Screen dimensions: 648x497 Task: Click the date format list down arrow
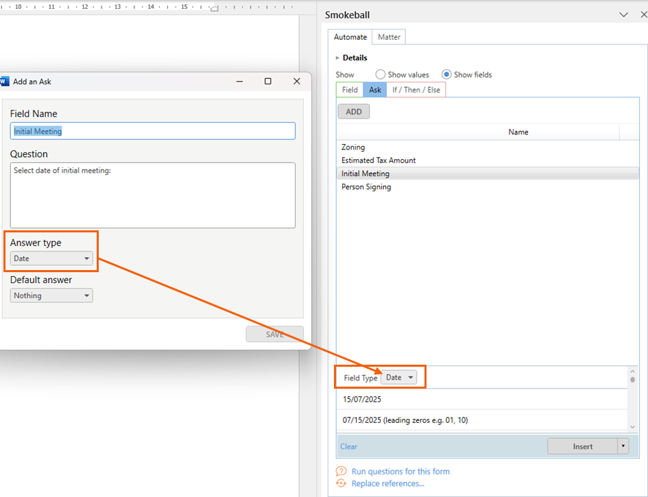632,427
